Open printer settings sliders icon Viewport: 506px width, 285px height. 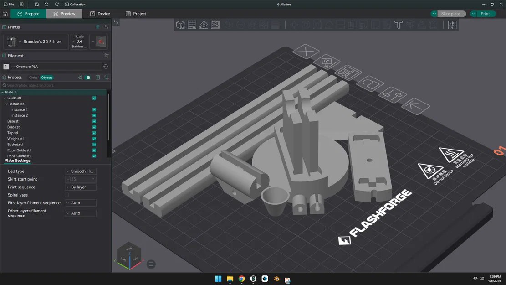point(107,27)
